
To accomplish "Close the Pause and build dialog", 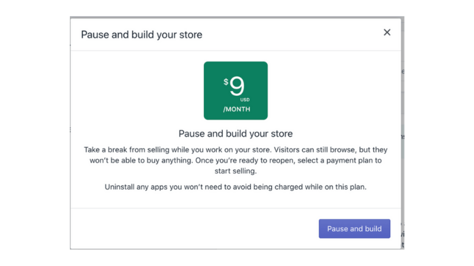I will (x=387, y=33).
